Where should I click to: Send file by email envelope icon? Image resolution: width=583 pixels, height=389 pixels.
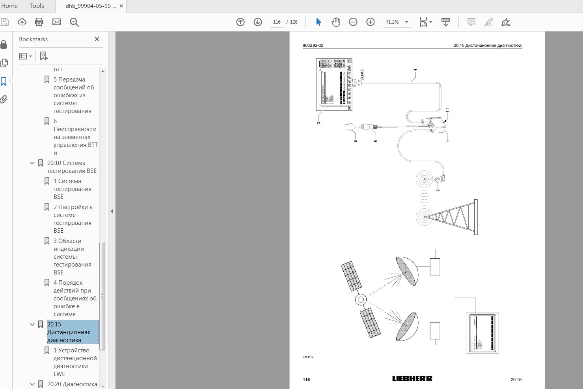[x=57, y=22]
